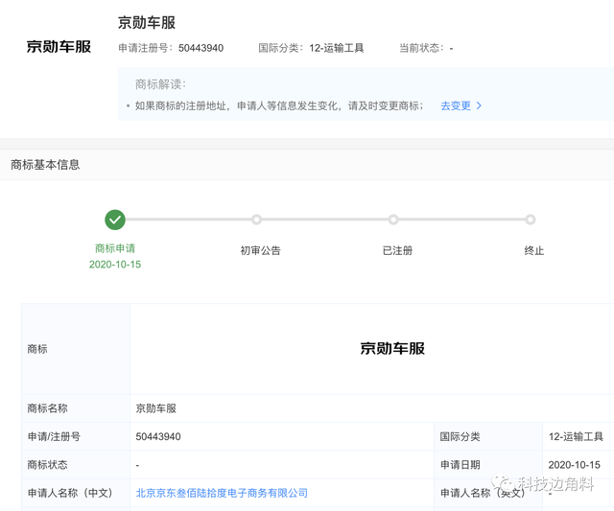Click the 商标名称 value 京勋车服 in table

click(x=155, y=408)
